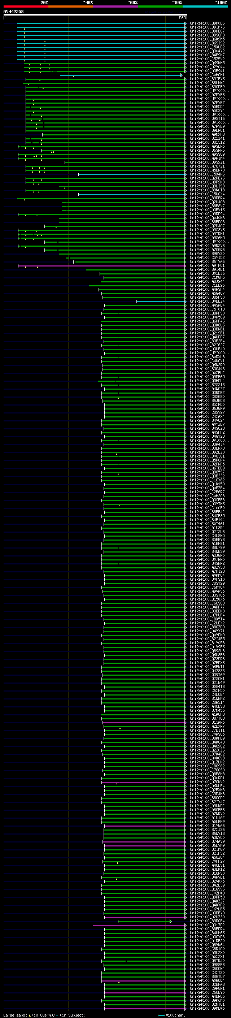231x1018 pixels.
Task: Click the yellow gap marker on the Q2MJA7 row
Action: tap(56, 228)
